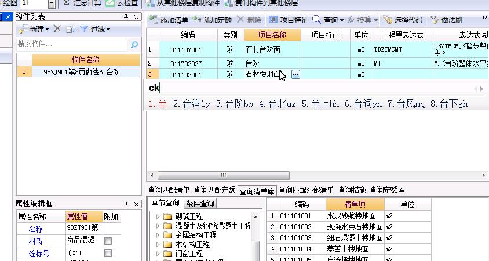The image size is (489, 261).
Task: Click the 添加定额 toolbar icon
Action: 197,20
